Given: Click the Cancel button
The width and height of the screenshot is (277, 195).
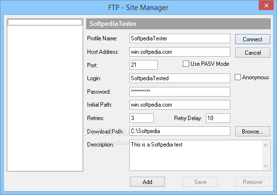Looking at the screenshot, I should point(252,52).
